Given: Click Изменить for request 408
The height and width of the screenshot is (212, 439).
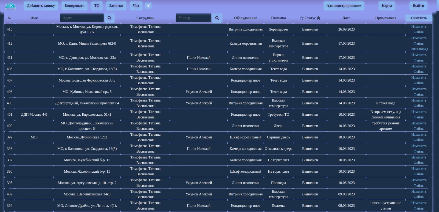Looking at the screenshot, I should click(x=419, y=66).
